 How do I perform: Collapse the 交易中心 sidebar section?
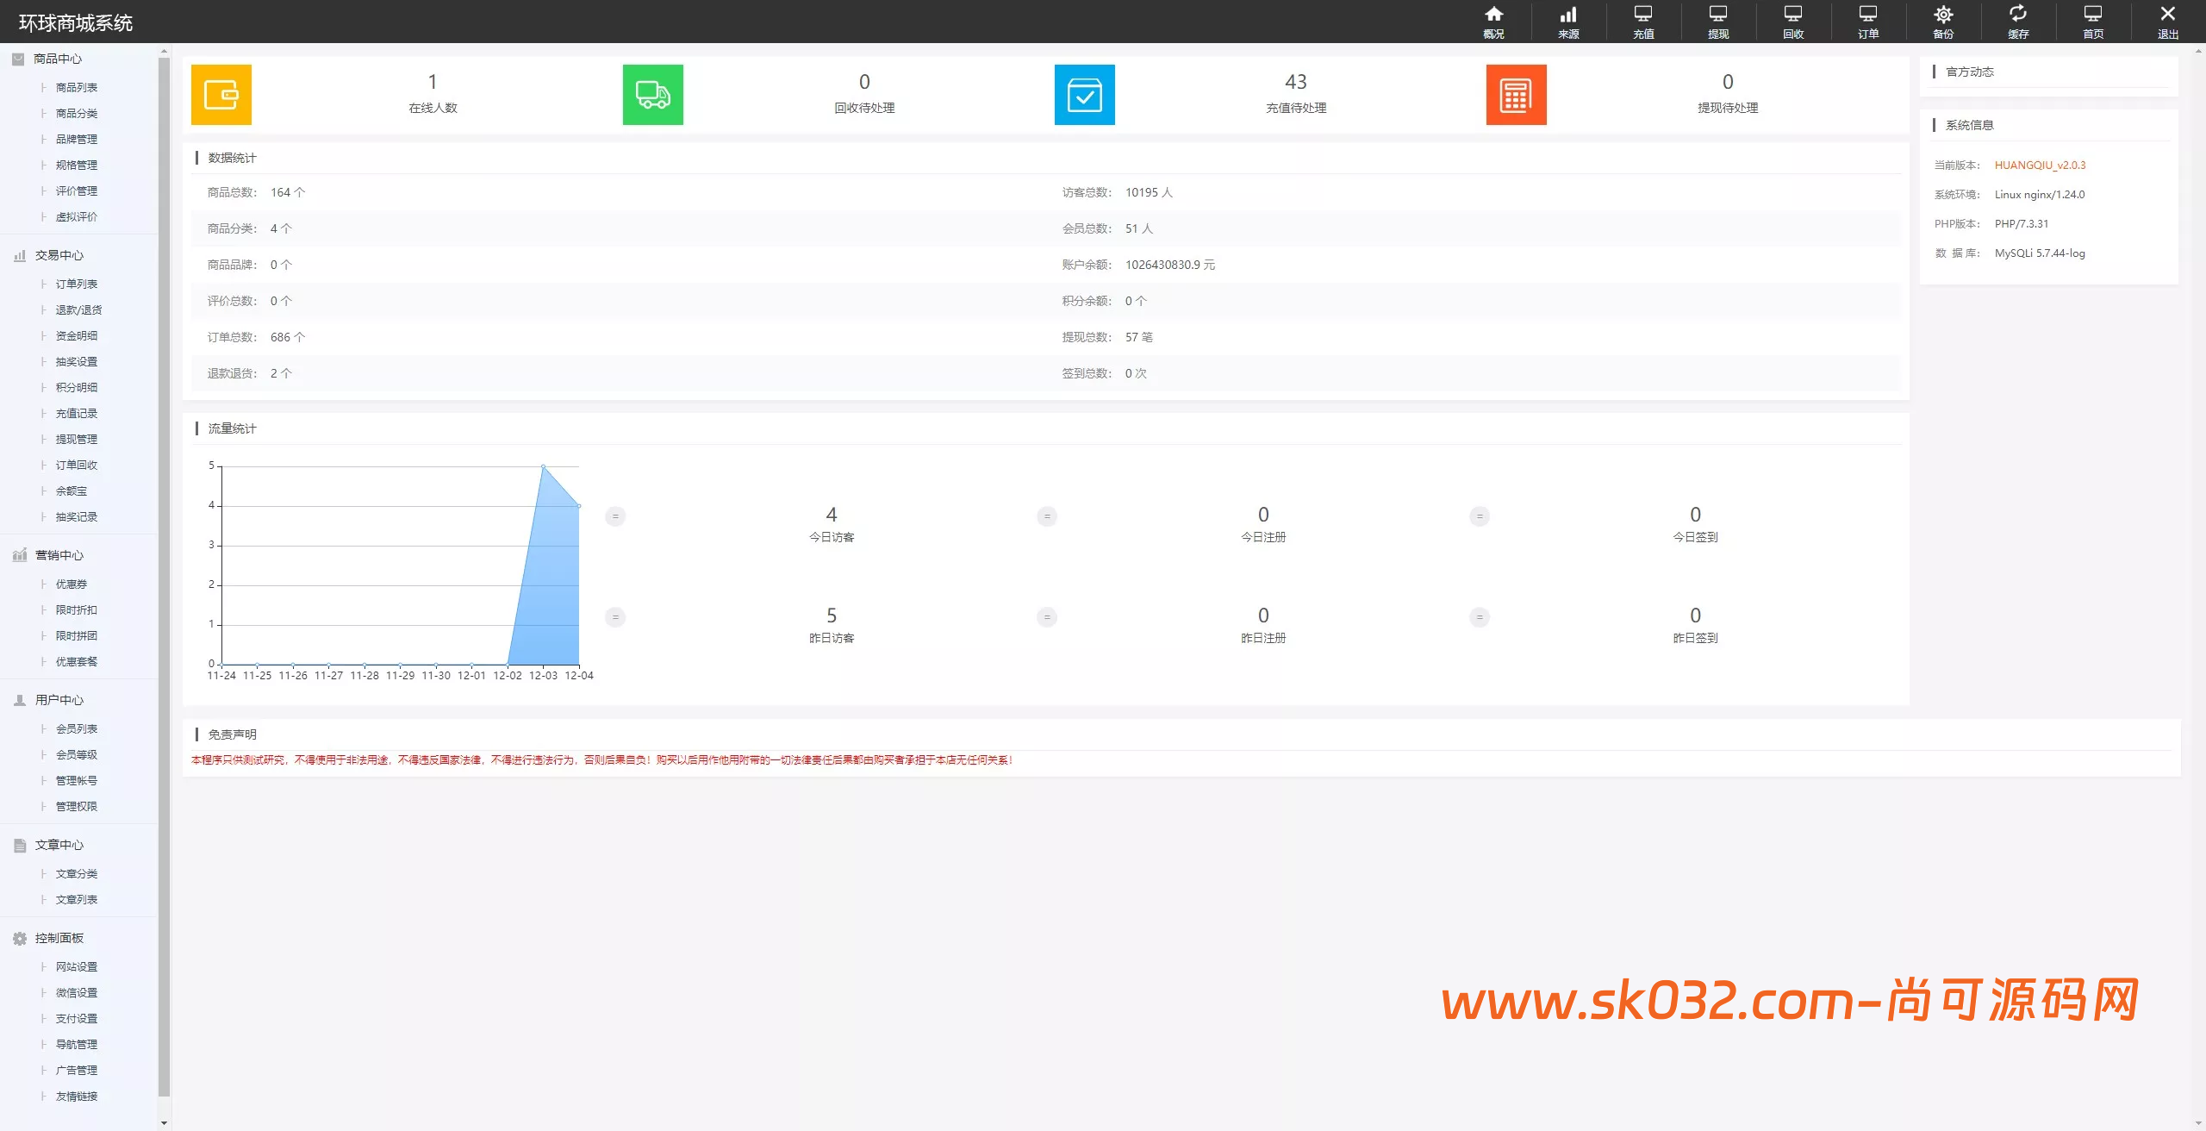(x=59, y=255)
